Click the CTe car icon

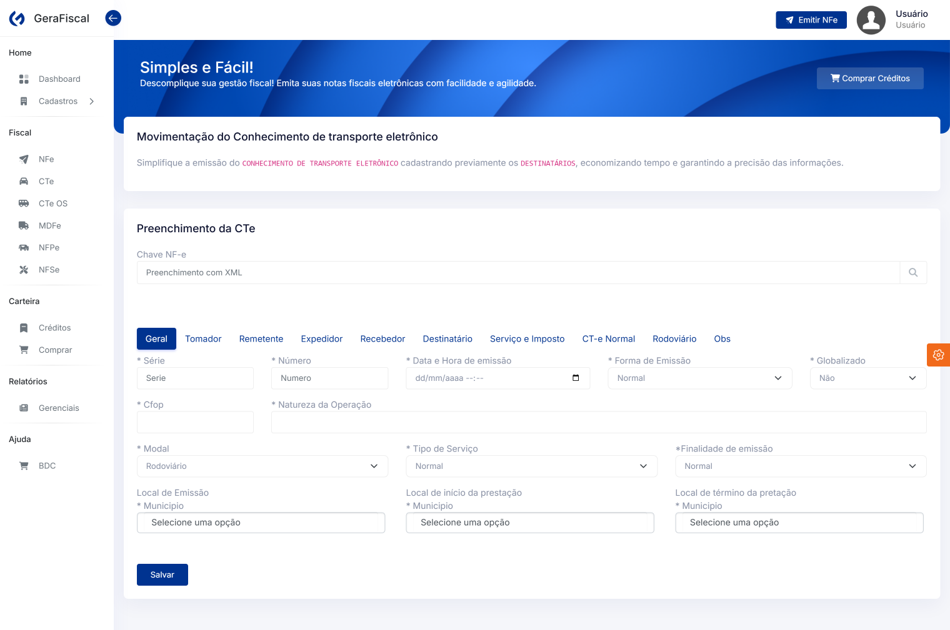pyautogui.click(x=24, y=182)
